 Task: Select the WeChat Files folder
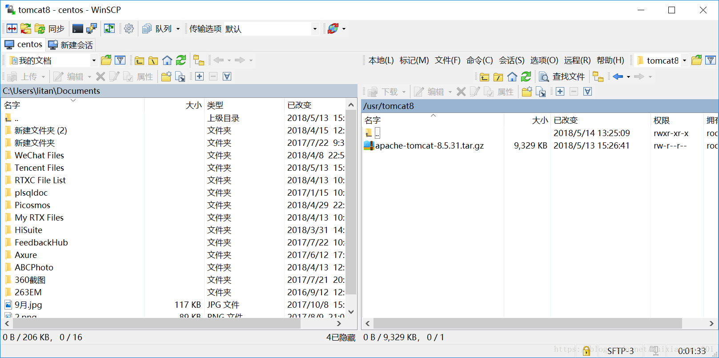click(x=39, y=155)
